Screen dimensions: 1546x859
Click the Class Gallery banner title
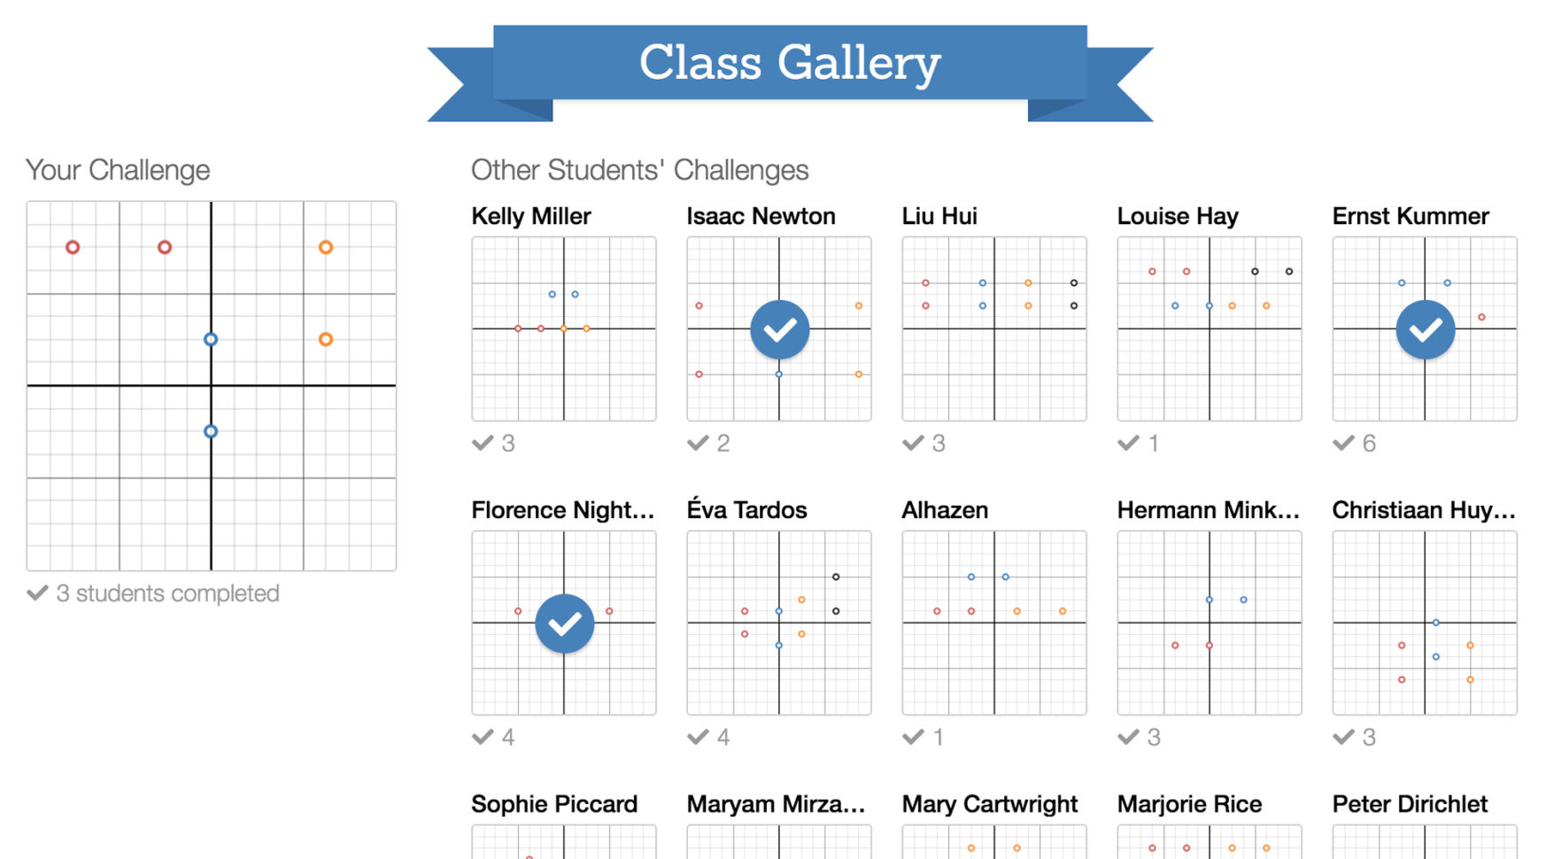pyautogui.click(x=790, y=63)
